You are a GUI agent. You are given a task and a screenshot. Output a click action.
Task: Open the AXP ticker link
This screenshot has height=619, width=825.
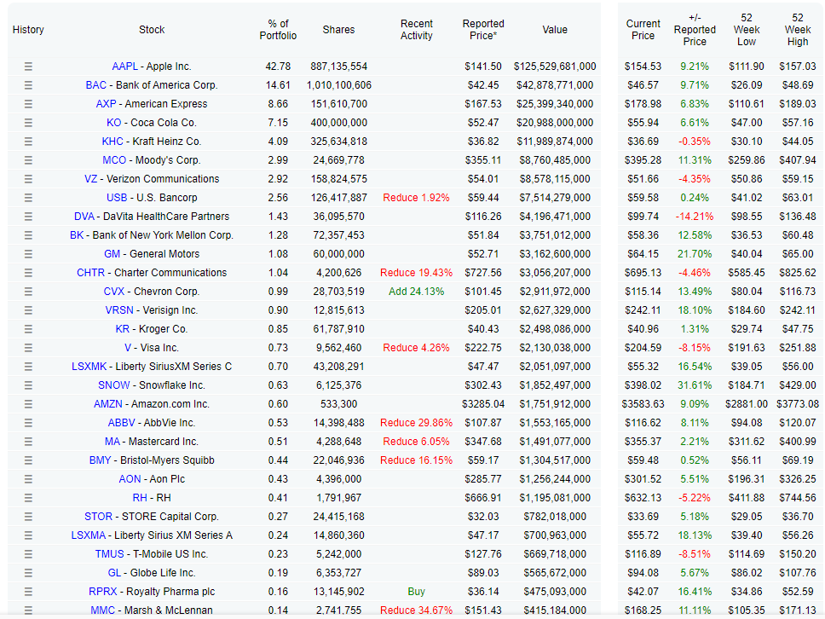106,104
